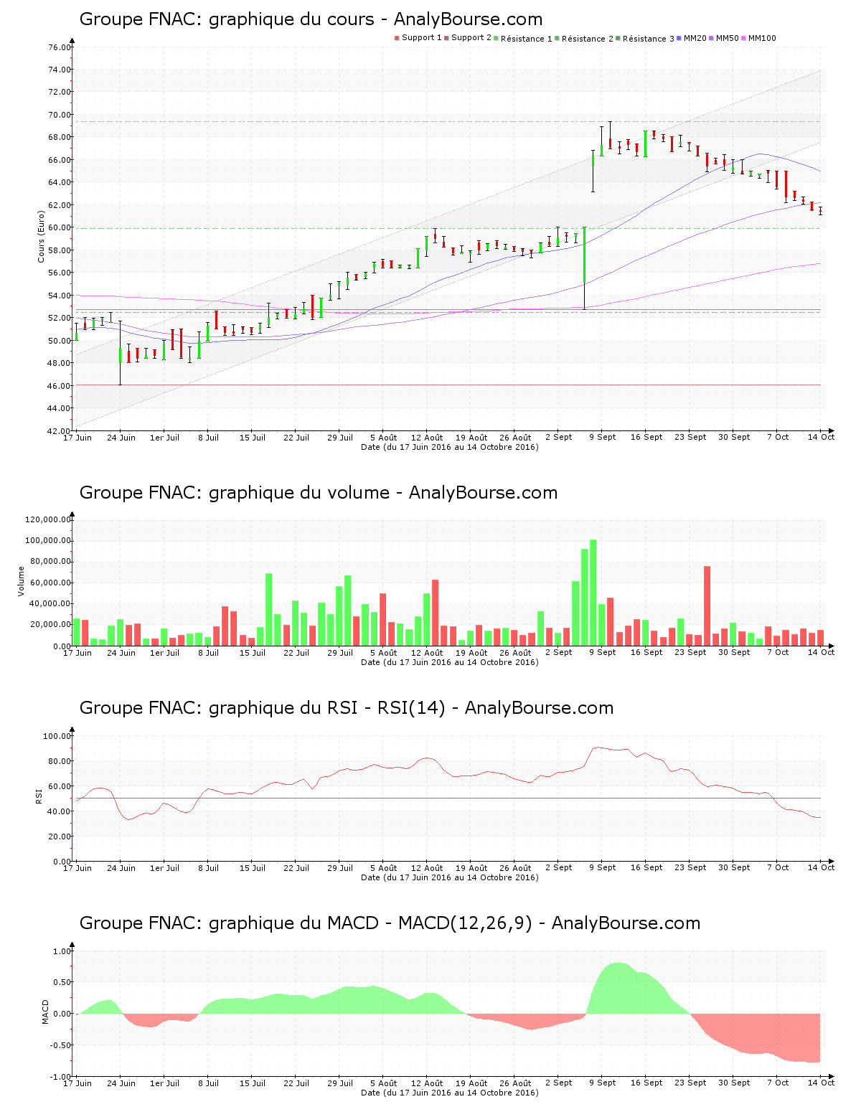Select the Support 2 legend entry
This screenshot has height=1112, width=861.
pyautogui.click(x=468, y=38)
